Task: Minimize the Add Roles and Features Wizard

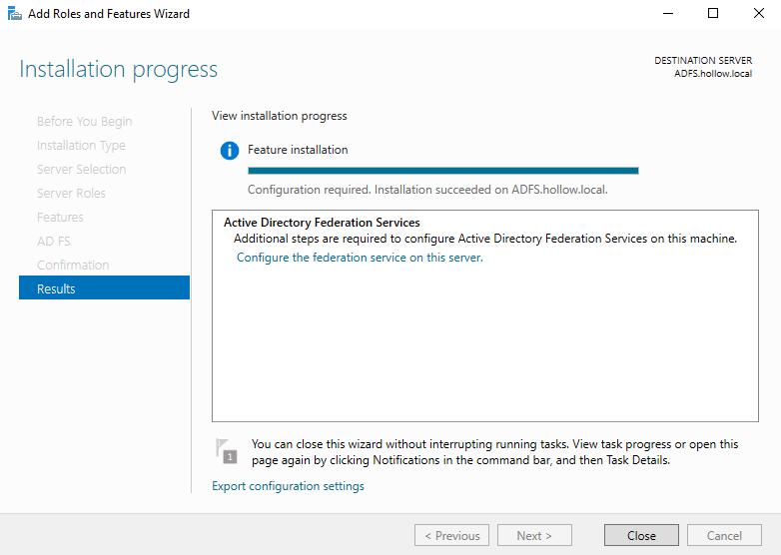Action: (x=667, y=14)
